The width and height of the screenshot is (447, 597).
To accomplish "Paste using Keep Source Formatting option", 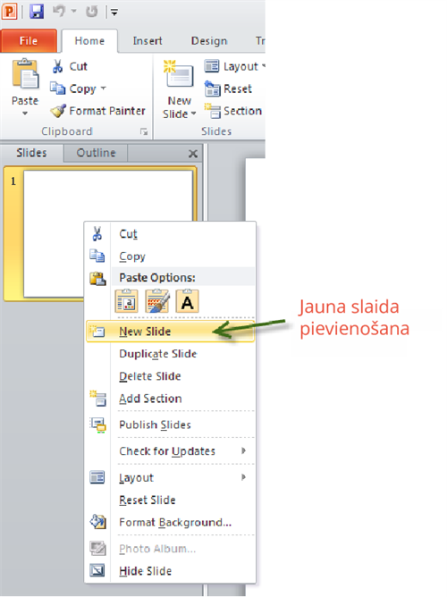I will (156, 301).
